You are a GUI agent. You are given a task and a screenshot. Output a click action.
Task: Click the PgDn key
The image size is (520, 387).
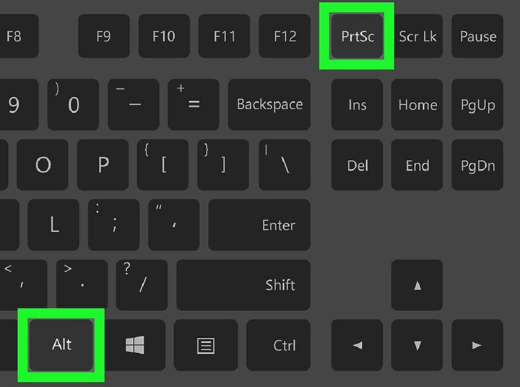pyautogui.click(x=477, y=165)
